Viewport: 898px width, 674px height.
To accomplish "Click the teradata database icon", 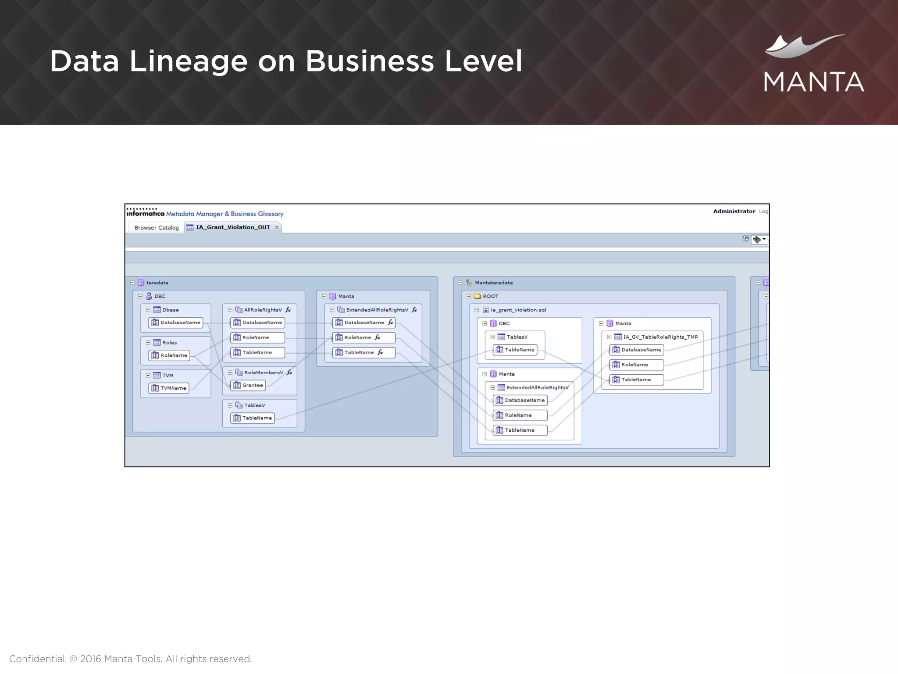I will click(141, 283).
